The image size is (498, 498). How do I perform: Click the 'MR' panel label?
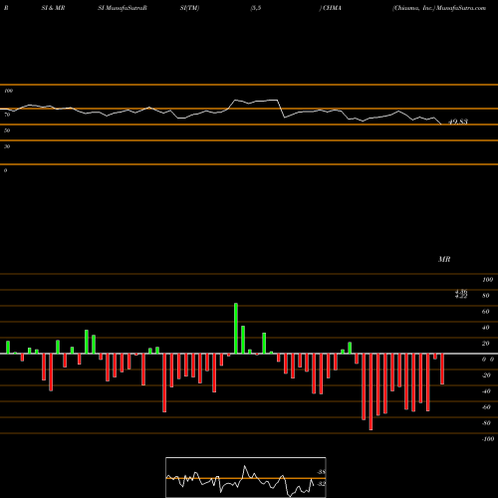444,259
